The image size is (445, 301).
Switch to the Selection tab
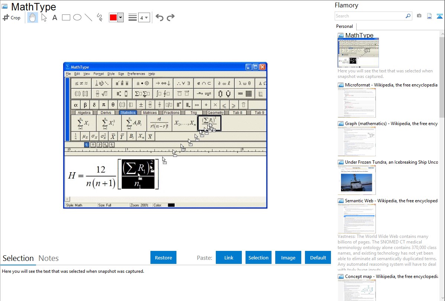pos(18,258)
